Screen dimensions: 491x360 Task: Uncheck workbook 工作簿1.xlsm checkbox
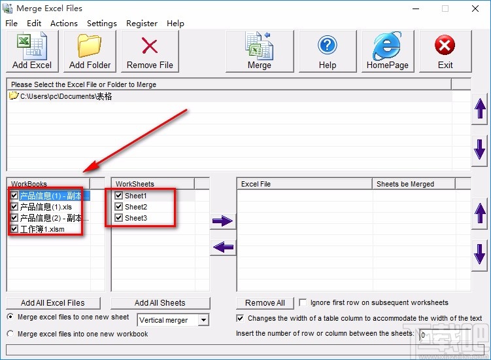(x=14, y=229)
